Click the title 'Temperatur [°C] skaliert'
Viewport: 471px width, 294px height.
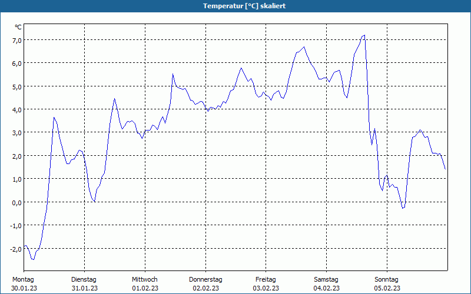click(x=244, y=6)
